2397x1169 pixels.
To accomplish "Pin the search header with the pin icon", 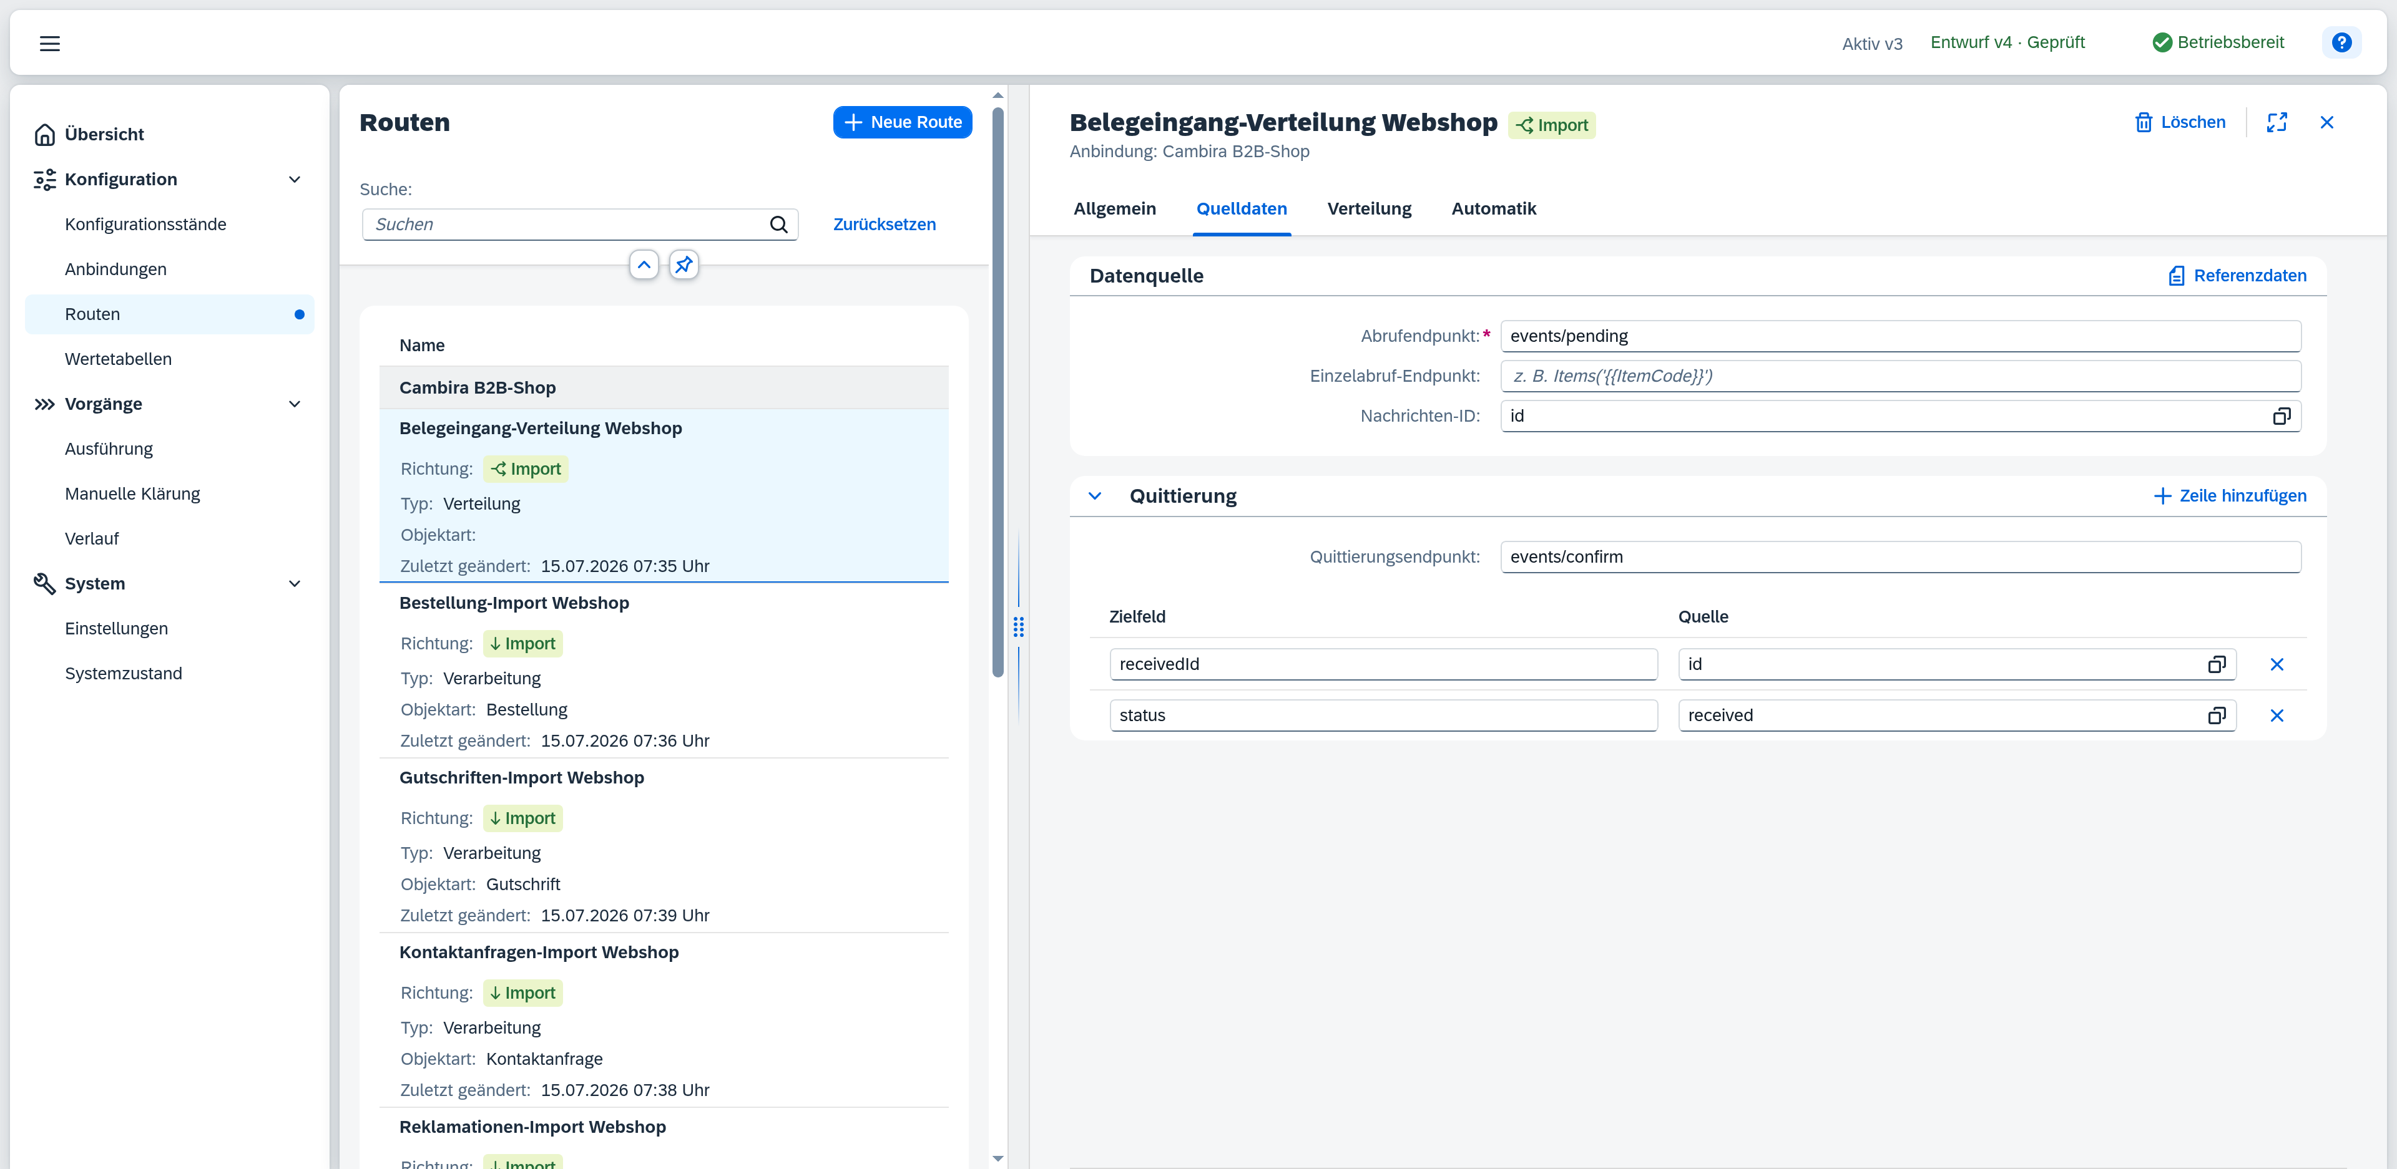I will coord(684,265).
